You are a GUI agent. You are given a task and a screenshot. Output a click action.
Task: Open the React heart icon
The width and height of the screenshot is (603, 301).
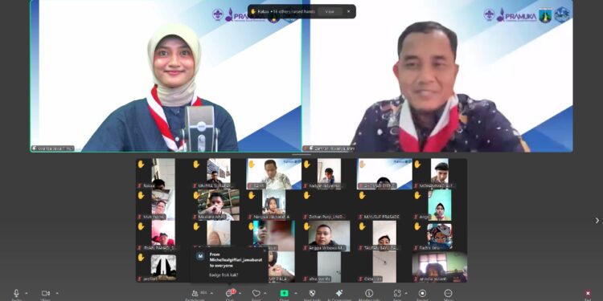pyautogui.click(x=256, y=293)
